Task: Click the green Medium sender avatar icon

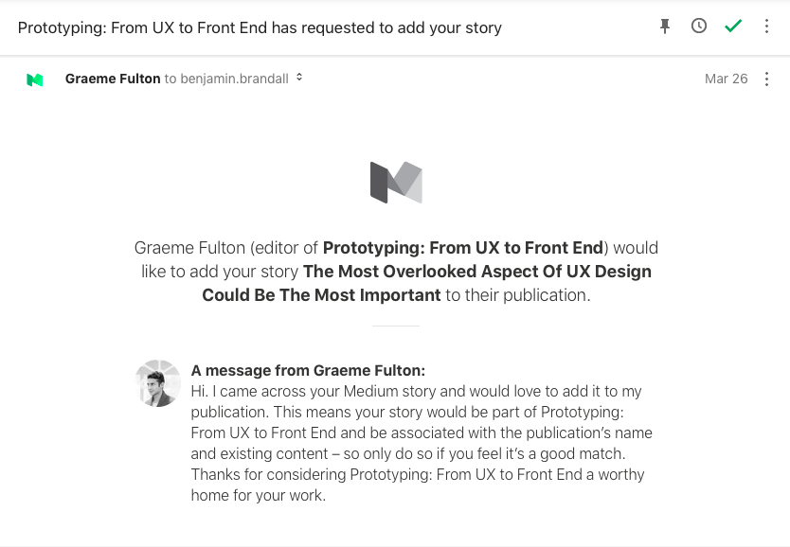Action: point(35,79)
